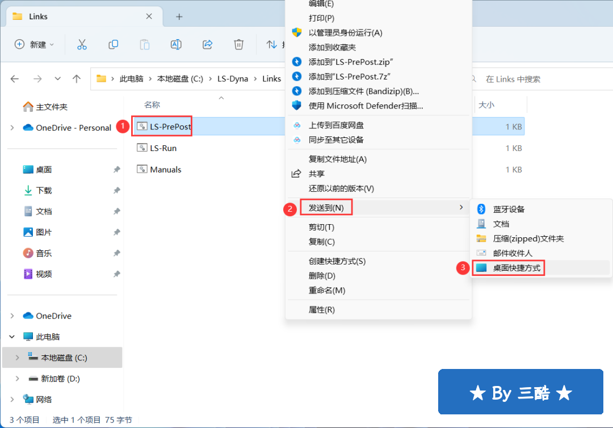
Task: Go up one folder level arrow
Action: (77, 79)
